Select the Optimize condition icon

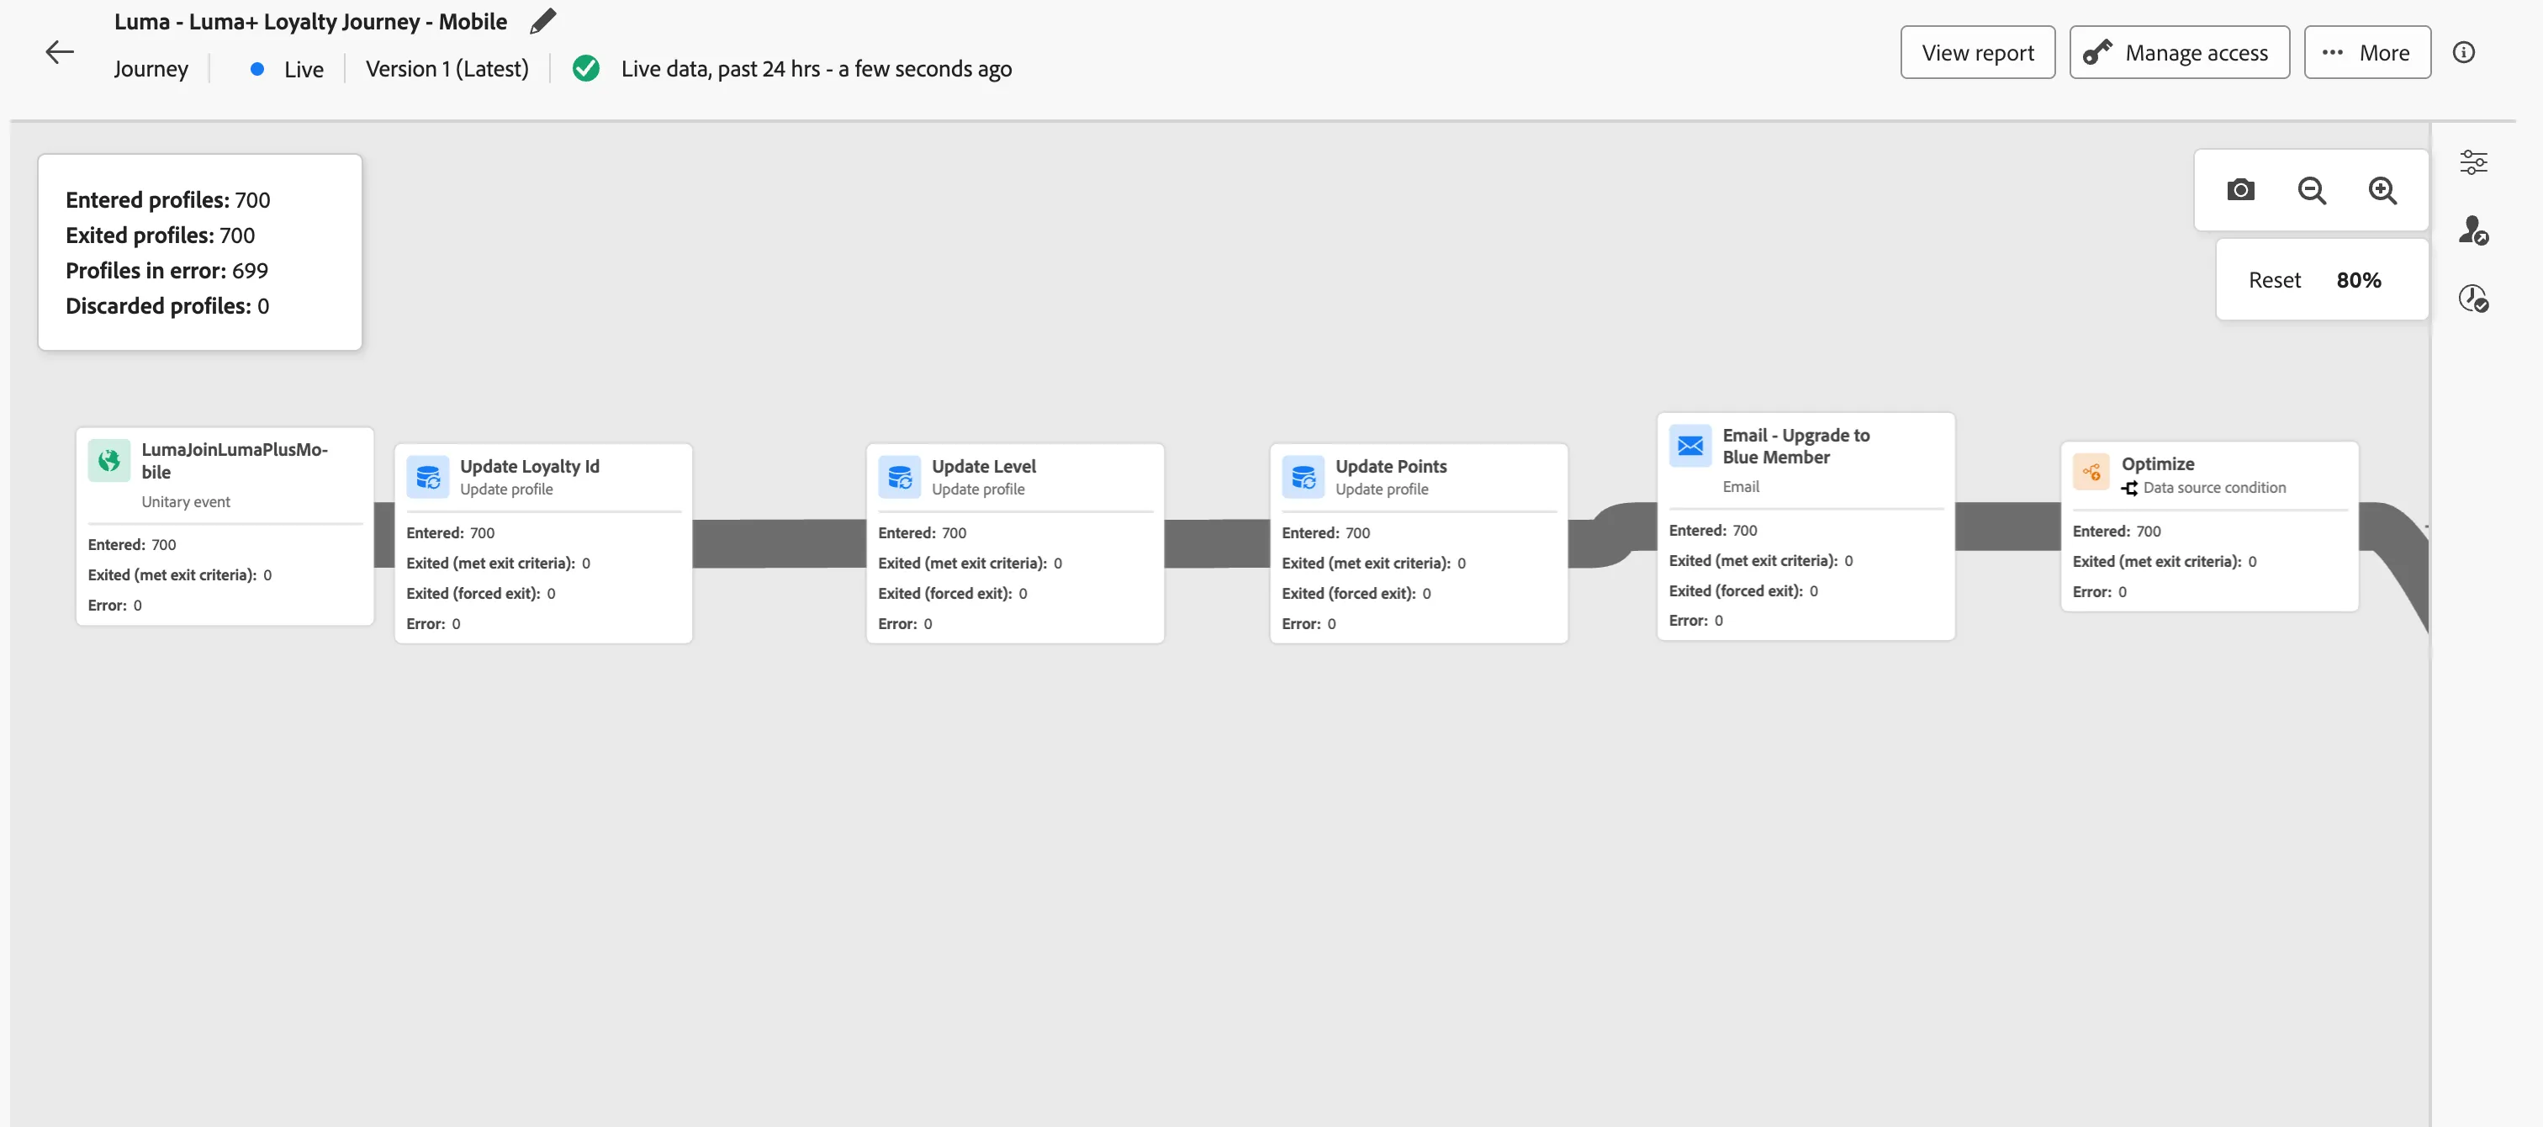pos(2091,472)
